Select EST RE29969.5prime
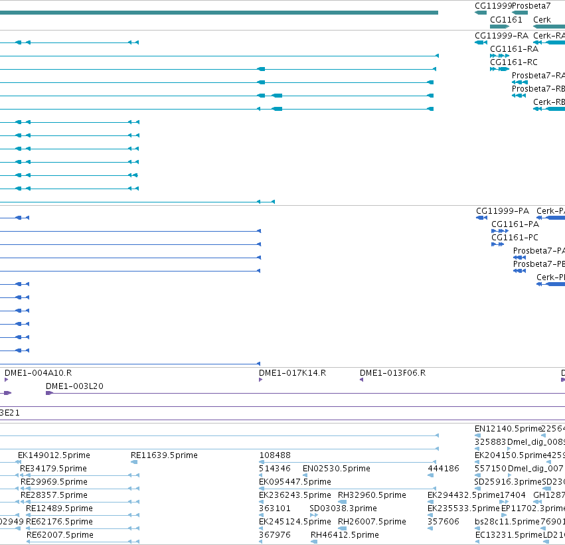Viewport: 565px width, 545px height. [54, 482]
